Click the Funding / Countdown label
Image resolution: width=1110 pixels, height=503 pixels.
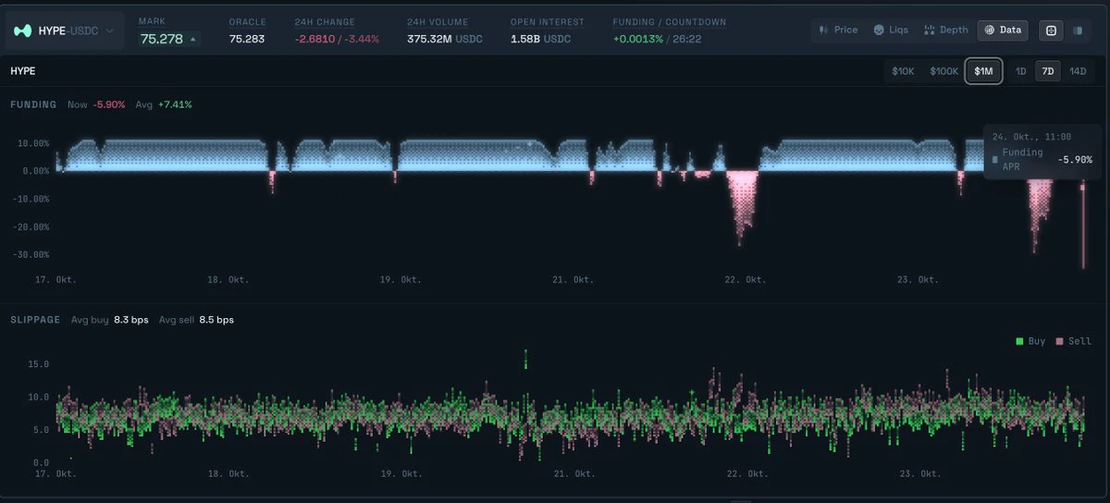(x=669, y=22)
